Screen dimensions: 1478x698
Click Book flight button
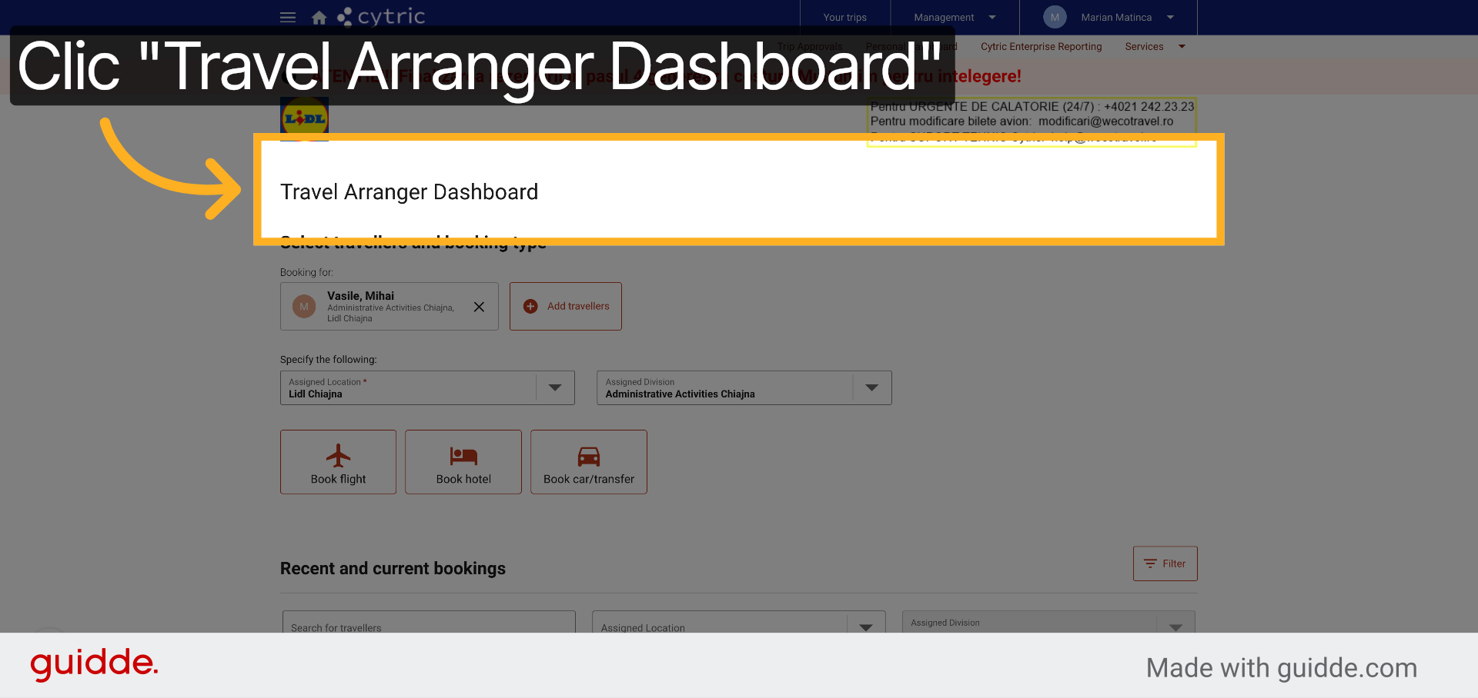coord(338,462)
